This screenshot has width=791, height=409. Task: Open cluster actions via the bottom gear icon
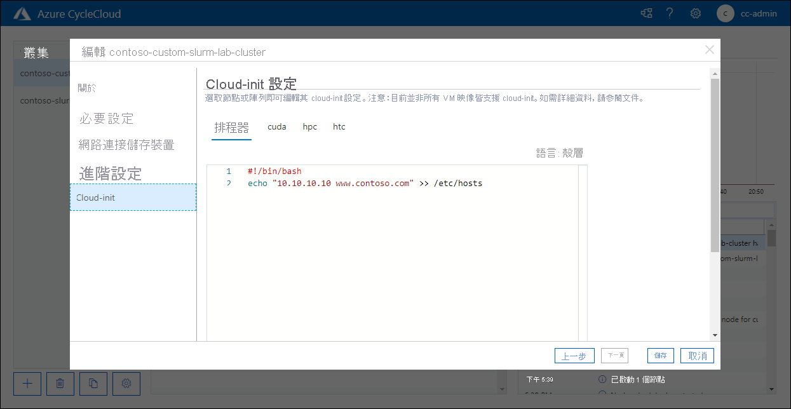pos(126,384)
